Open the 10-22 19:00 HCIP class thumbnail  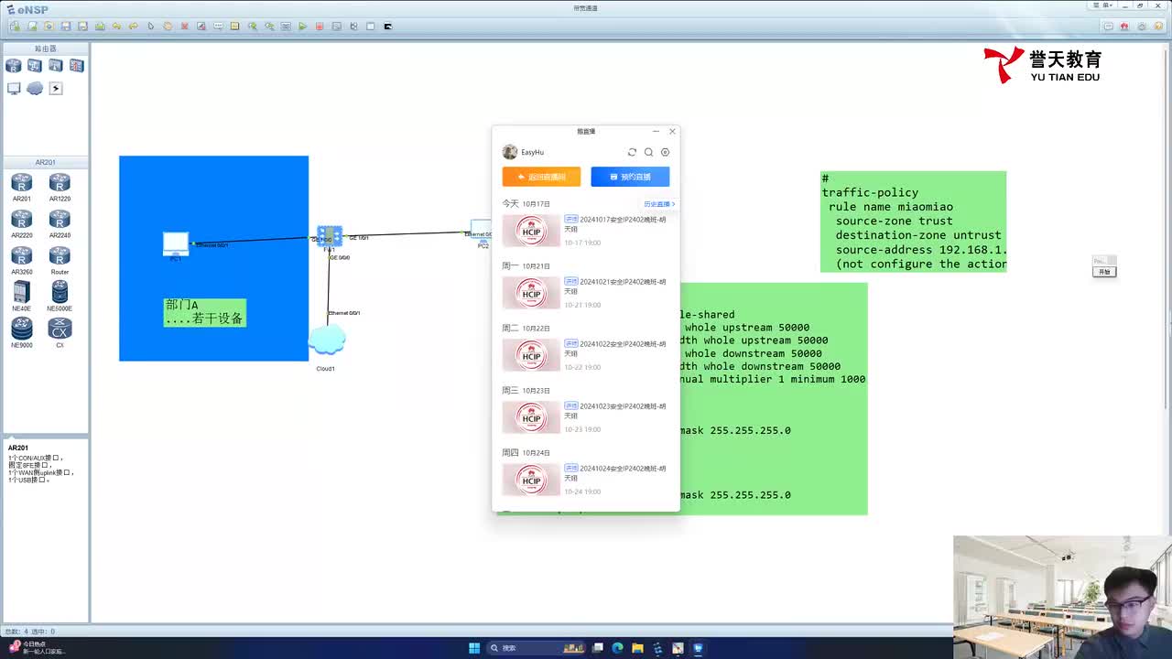[531, 355]
